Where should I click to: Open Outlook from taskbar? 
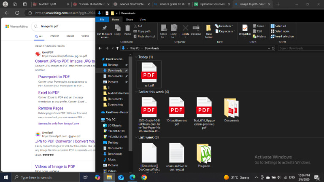coord(121,177)
